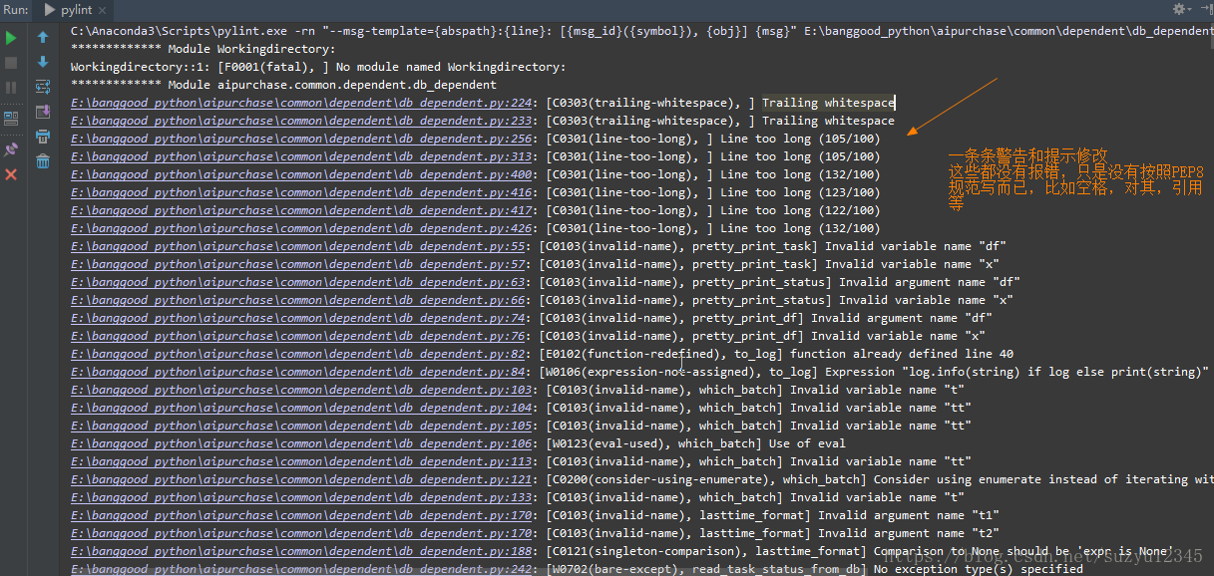Open db_dependent.py:400 link
This screenshot has height=576, width=1214.
click(300, 174)
